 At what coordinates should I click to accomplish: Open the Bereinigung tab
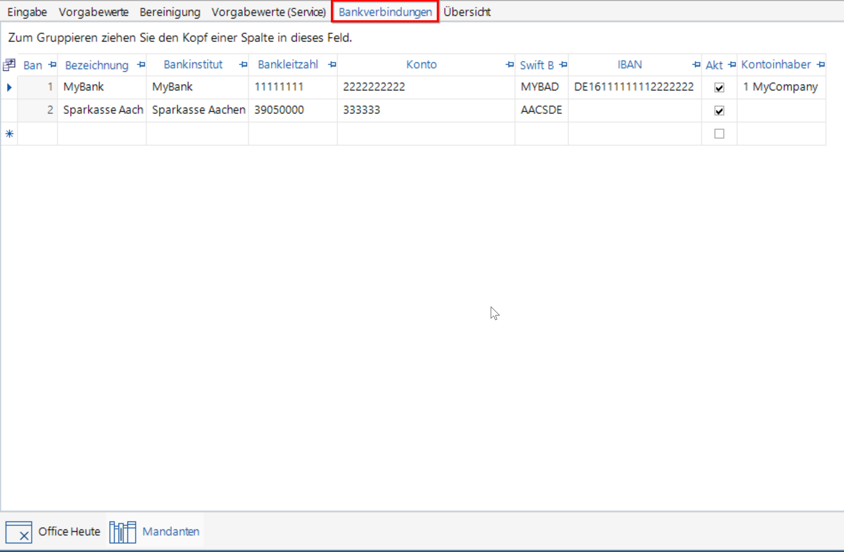[170, 12]
